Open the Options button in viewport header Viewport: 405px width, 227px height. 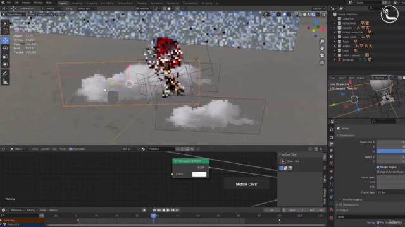pyautogui.click(x=319, y=9)
